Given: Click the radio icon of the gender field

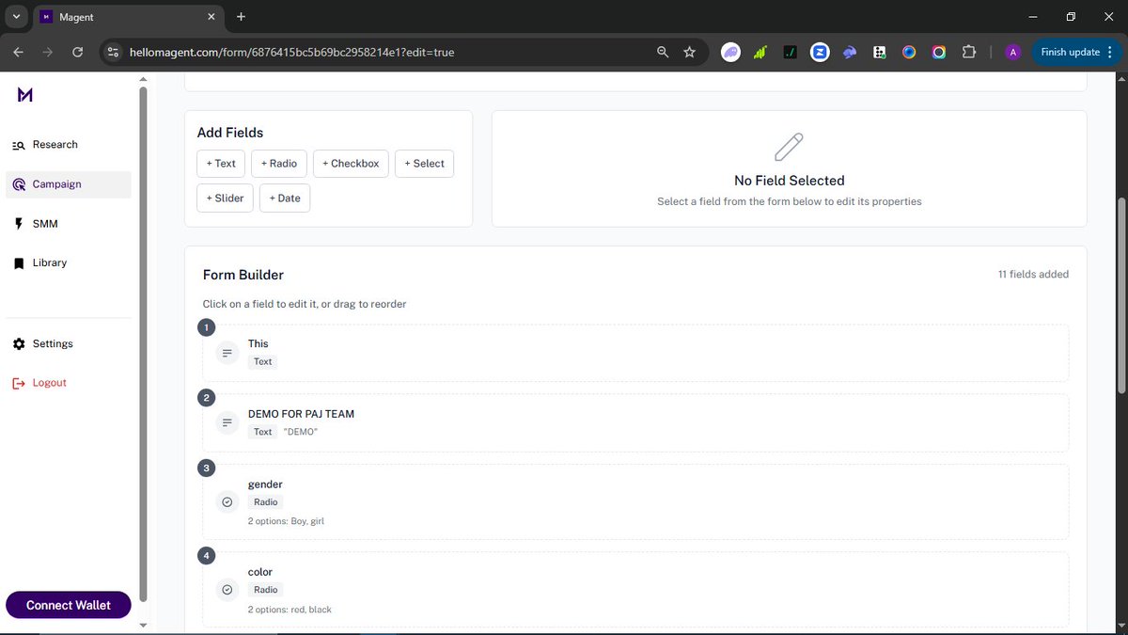Looking at the screenshot, I should pyautogui.click(x=227, y=502).
